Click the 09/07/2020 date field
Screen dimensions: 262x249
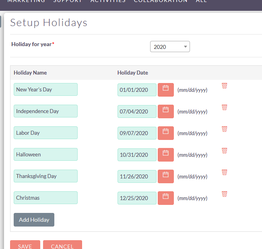[x=137, y=133]
